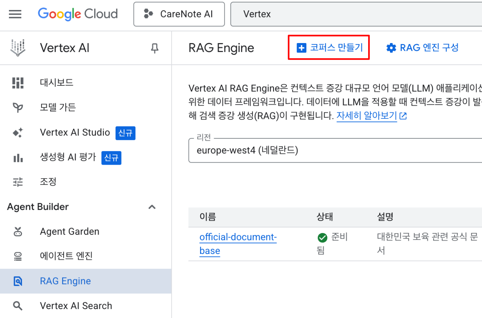
Task: Open the CareNote AI project picker
Action: click(x=179, y=14)
